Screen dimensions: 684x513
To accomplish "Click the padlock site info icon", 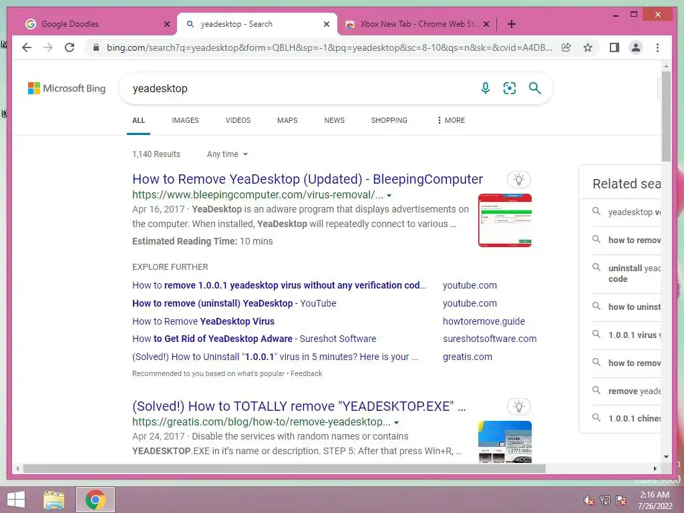I will [96, 47].
